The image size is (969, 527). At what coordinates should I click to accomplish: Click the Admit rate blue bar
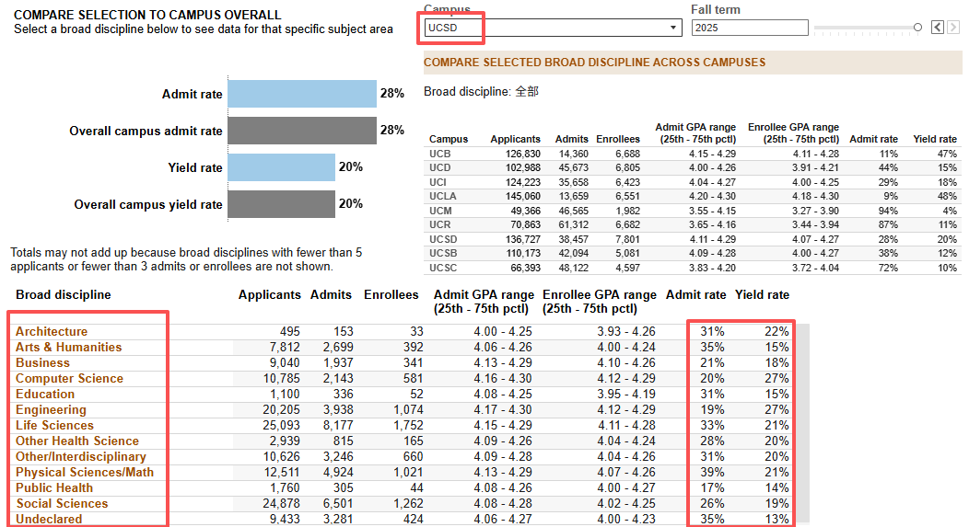tap(302, 94)
